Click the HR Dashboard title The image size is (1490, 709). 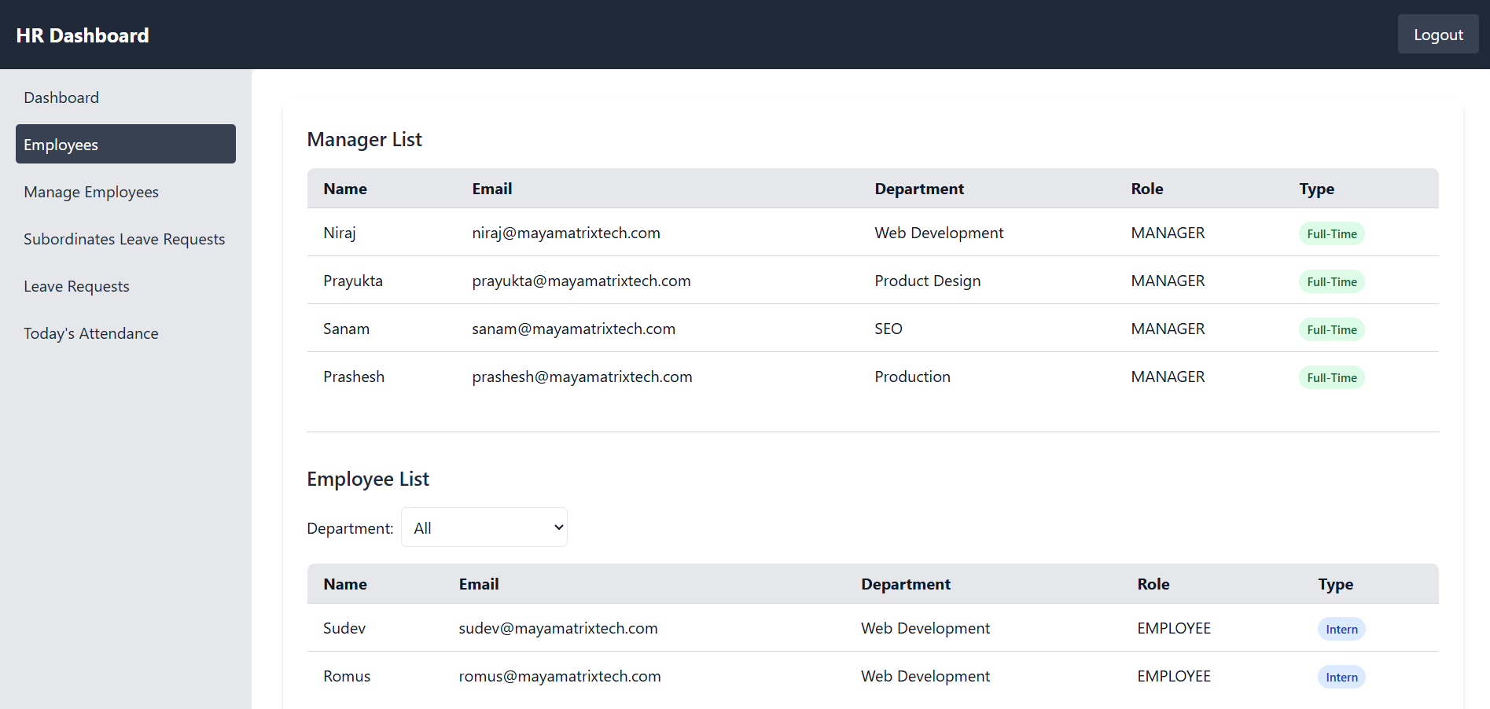[83, 35]
